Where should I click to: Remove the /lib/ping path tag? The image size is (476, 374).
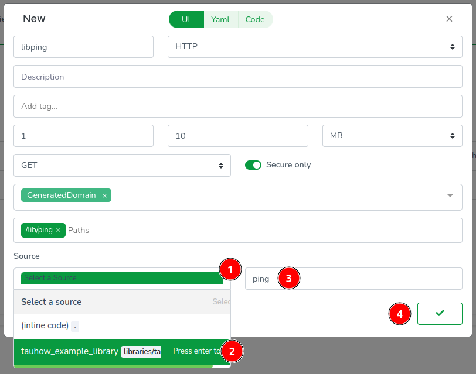58,230
